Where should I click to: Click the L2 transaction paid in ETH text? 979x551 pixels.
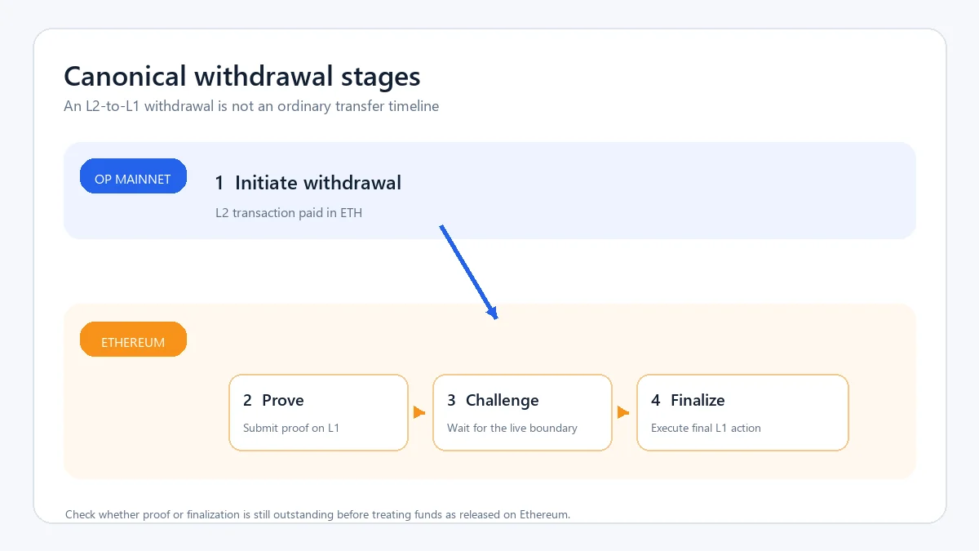[289, 213]
